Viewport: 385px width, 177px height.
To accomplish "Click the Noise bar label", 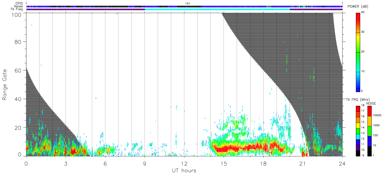I will click(19, 6).
